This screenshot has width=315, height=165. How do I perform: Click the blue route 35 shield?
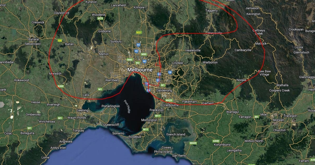click(x=136, y=51)
